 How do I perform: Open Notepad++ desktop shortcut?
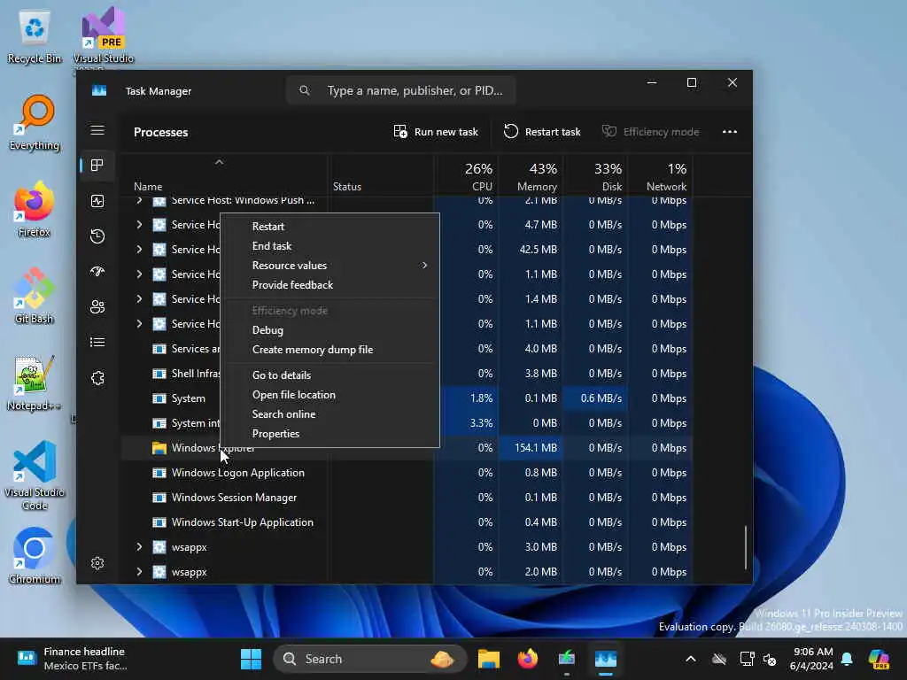[35, 382]
